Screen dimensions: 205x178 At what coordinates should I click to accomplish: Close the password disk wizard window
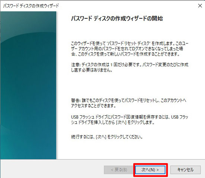[x=200, y=6]
